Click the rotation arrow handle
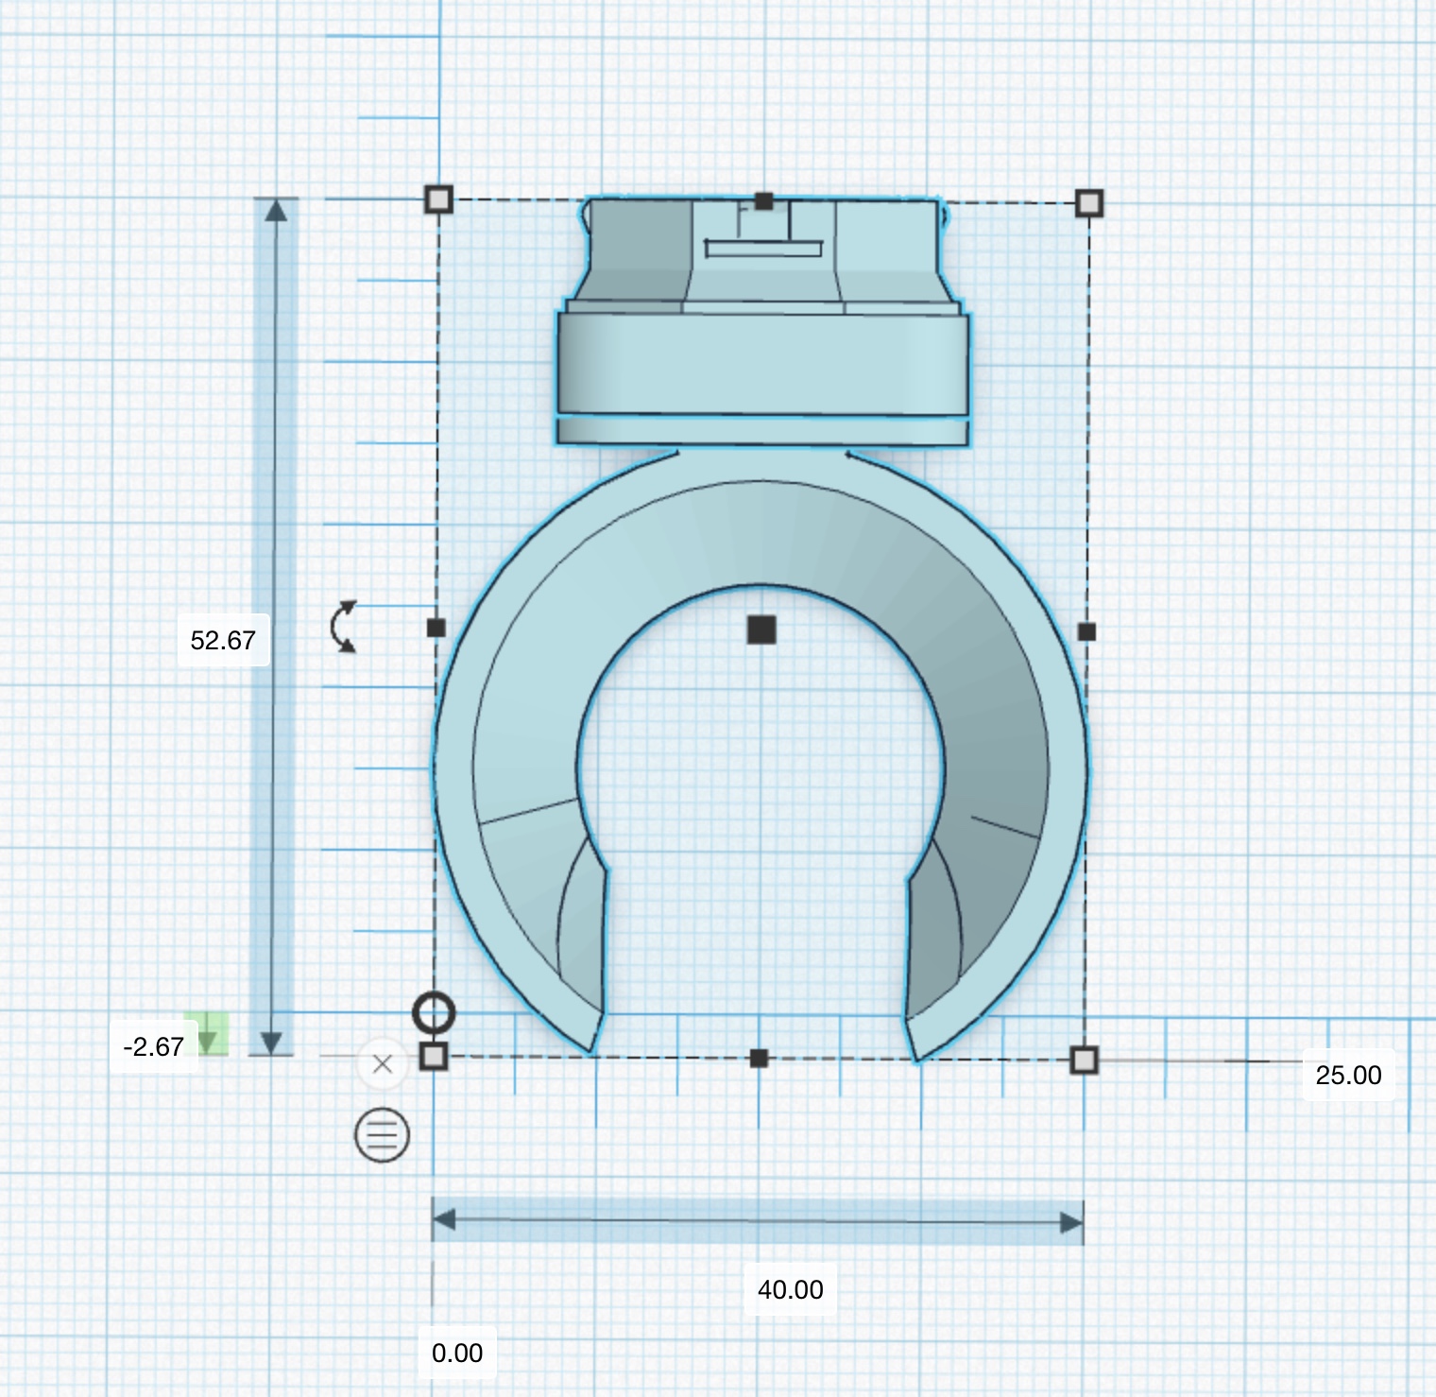The width and height of the screenshot is (1436, 1397). [344, 626]
